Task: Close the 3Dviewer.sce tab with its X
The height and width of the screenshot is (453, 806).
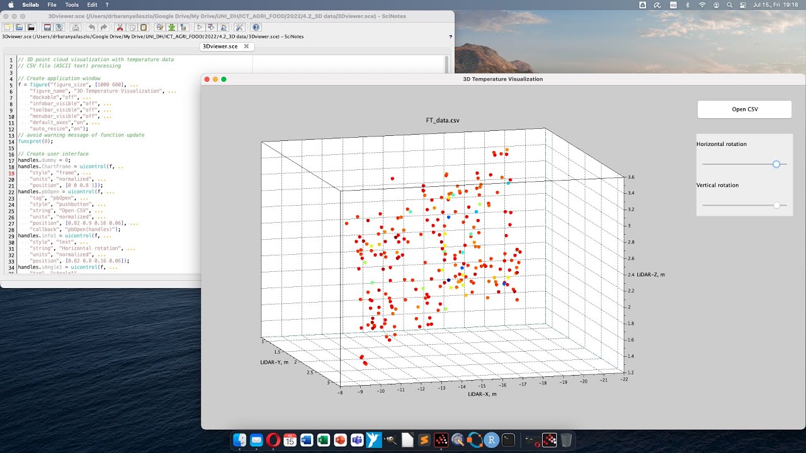Action: (247, 46)
